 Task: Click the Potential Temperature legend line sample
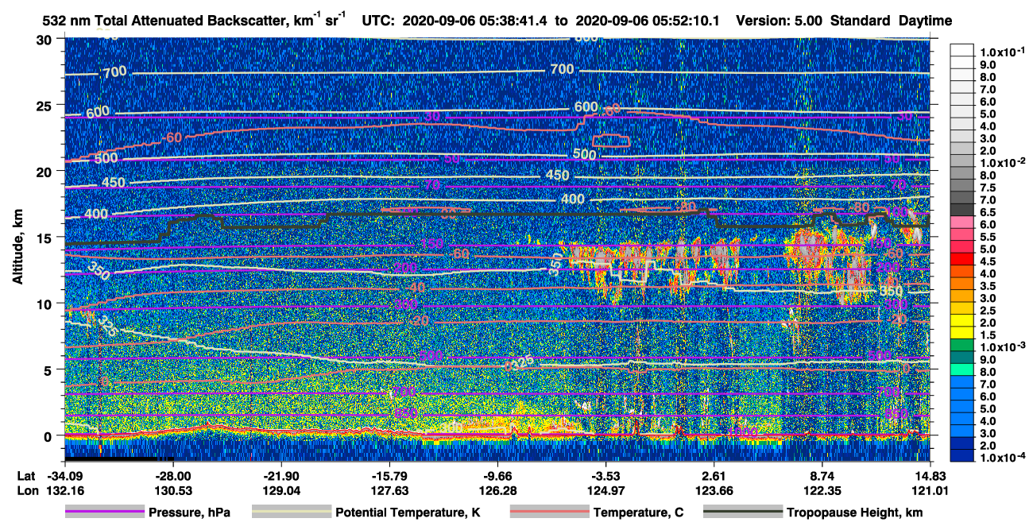click(291, 513)
